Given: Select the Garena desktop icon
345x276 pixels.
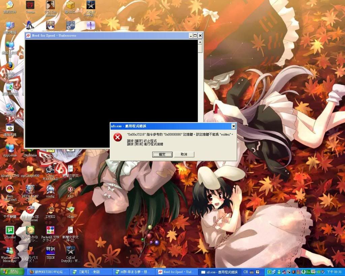Looking at the screenshot, I should pos(30,7).
